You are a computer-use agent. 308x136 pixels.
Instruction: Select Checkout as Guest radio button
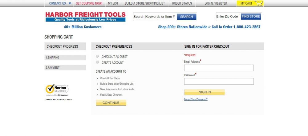click(97, 56)
